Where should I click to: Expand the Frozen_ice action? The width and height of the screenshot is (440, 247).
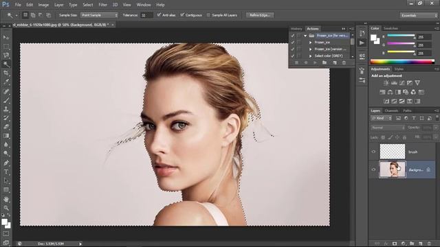pyautogui.click(x=310, y=43)
